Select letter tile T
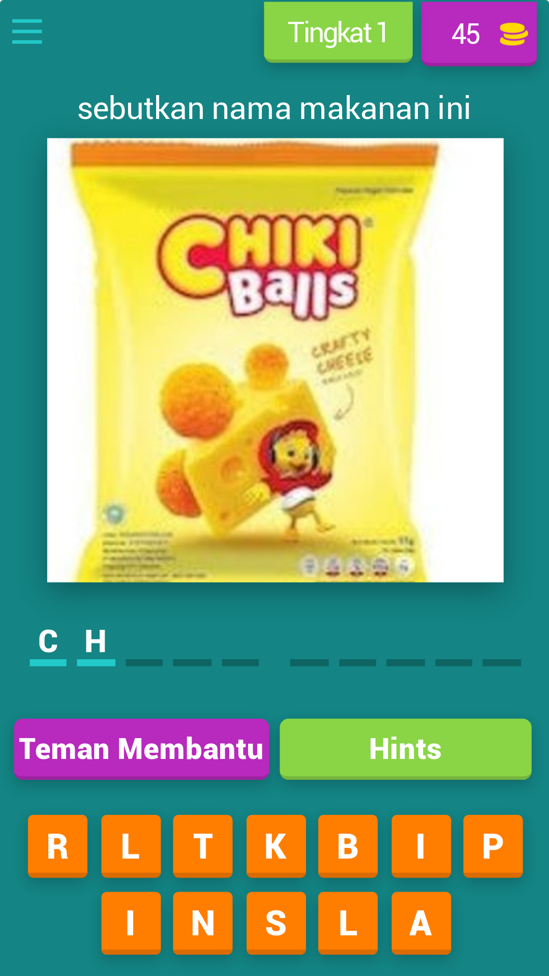Image resolution: width=549 pixels, height=976 pixels. [203, 846]
